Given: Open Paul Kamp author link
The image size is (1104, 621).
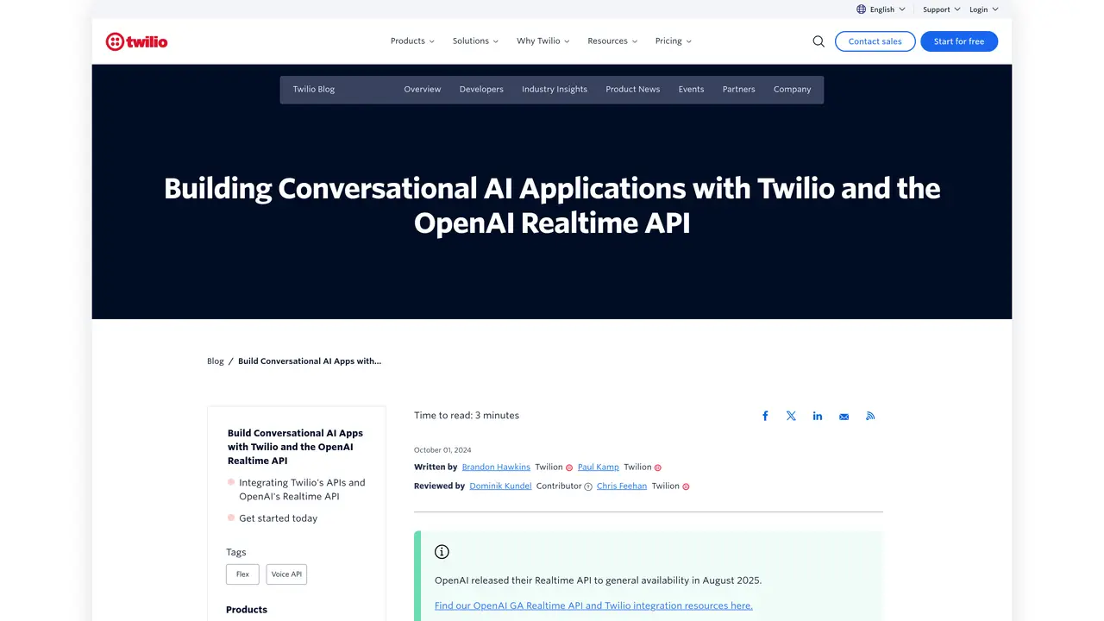Looking at the screenshot, I should point(599,467).
